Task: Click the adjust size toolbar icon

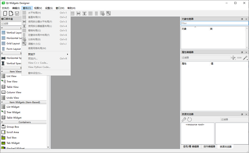Action: 108,13
